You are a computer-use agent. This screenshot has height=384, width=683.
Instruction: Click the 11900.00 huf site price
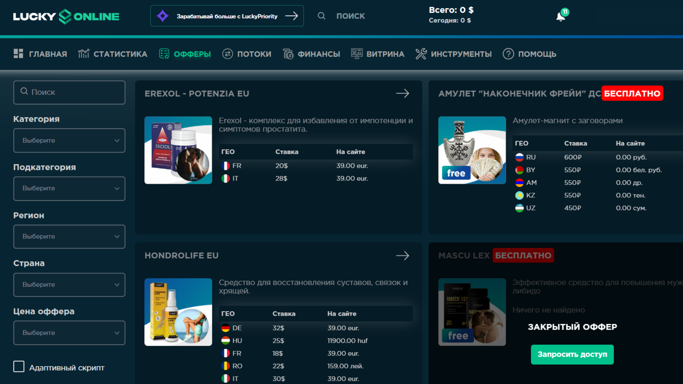(x=347, y=341)
